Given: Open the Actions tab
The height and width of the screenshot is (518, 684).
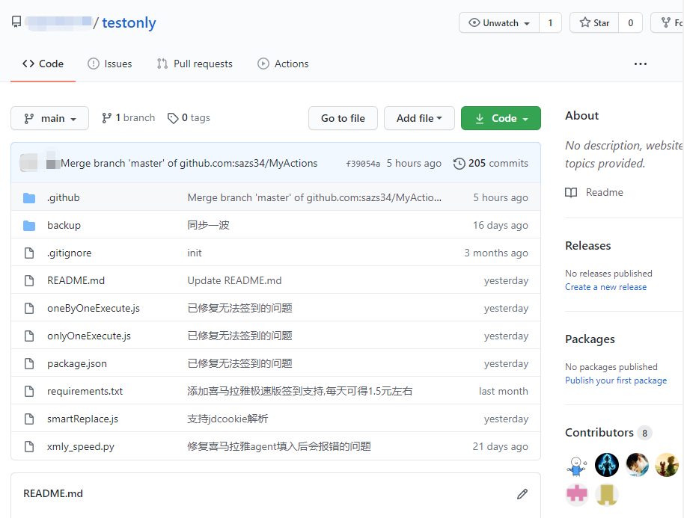Looking at the screenshot, I should tap(283, 64).
